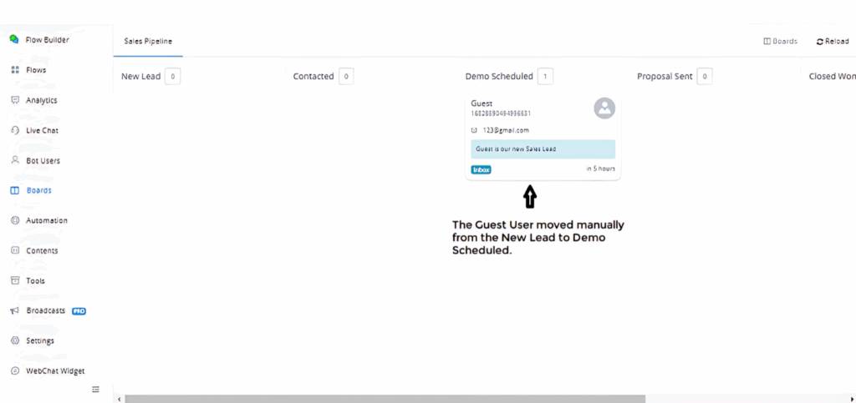Reload the pipeline board

coord(832,41)
